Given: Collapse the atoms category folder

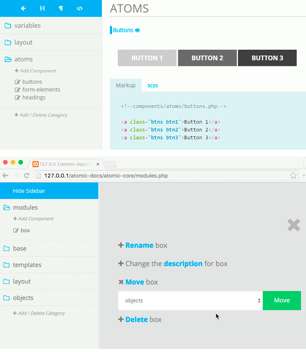Looking at the screenshot, I should [x=23, y=59].
